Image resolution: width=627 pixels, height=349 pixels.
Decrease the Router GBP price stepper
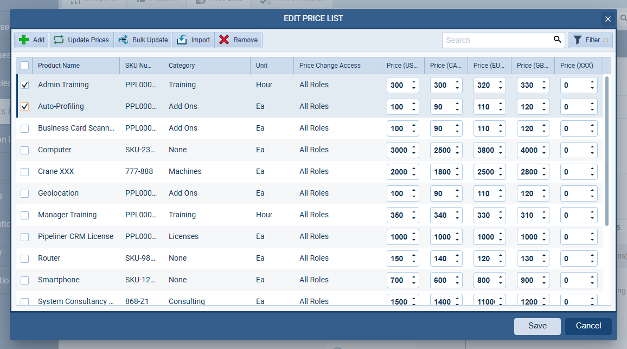pyautogui.click(x=545, y=261)
